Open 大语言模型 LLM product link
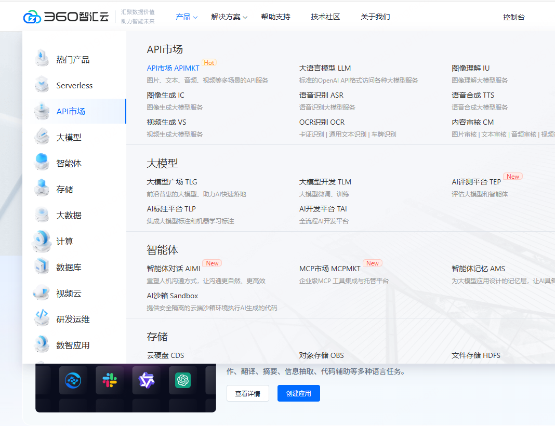This screenshot has width=555, height=426. [x=325, y=68]
